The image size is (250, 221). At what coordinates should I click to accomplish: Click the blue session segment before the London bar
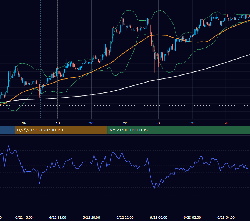pyautogui.click(x=7, y=130)
